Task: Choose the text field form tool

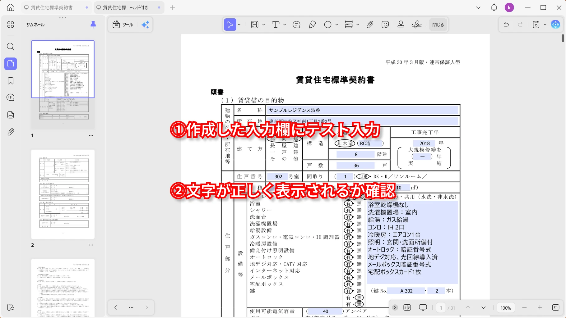Action: (x=255, y=25)
